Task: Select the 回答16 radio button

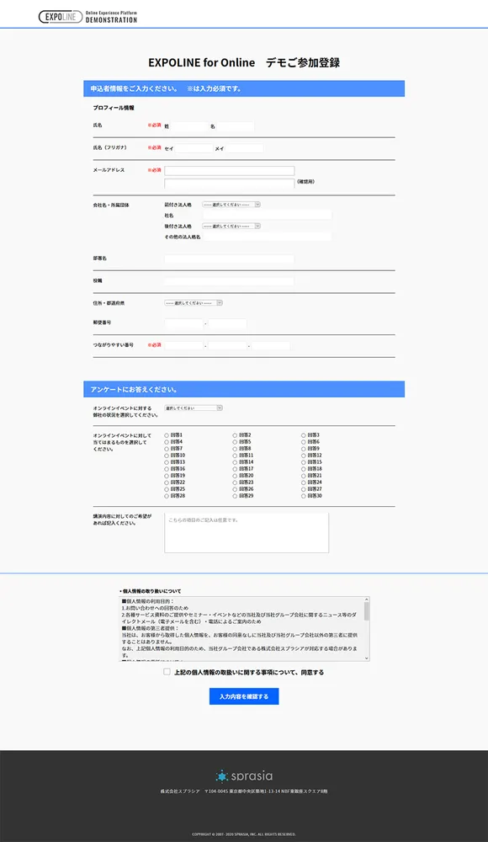Action: click(167, 469)
